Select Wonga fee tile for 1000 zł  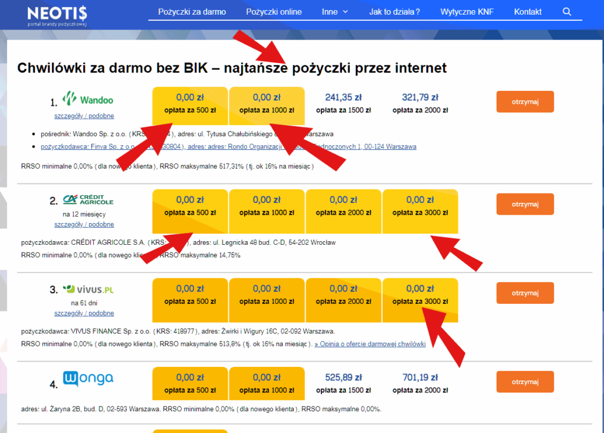pyautogui.click(x=267, y=383)
